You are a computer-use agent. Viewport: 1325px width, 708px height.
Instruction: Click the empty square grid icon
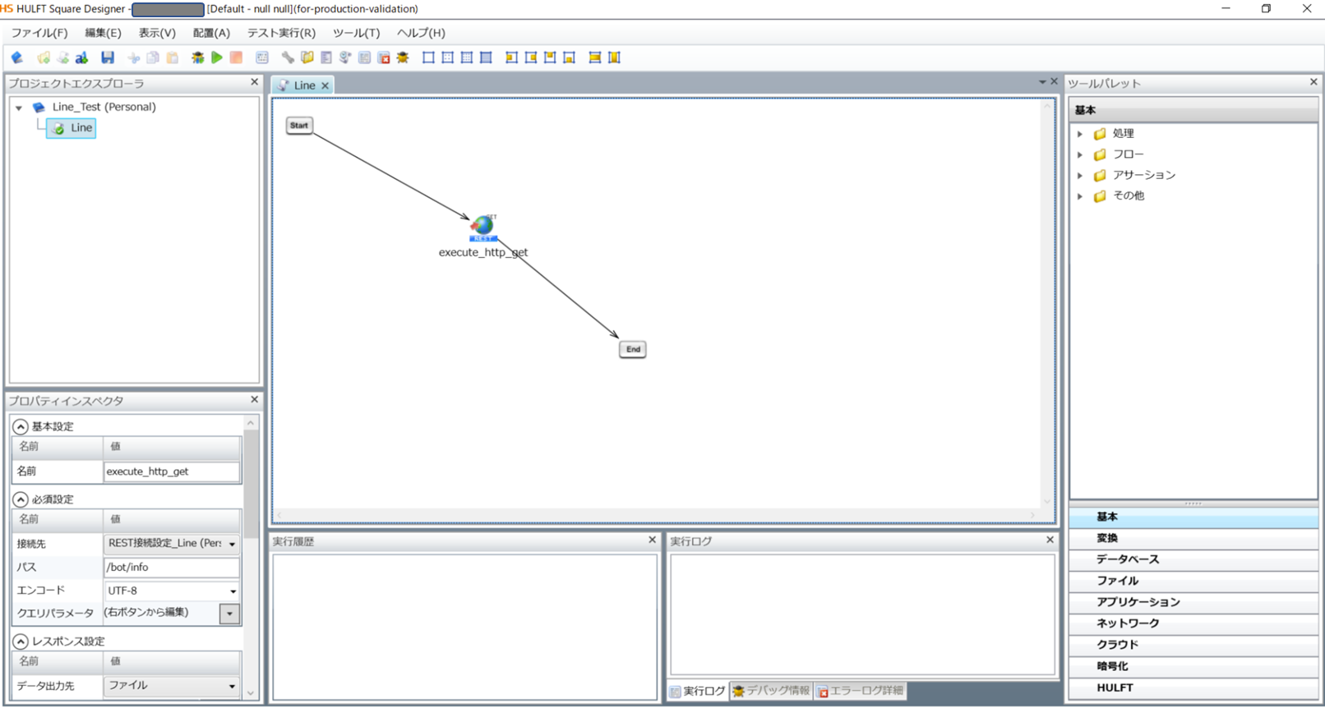[x=428, y=57]
